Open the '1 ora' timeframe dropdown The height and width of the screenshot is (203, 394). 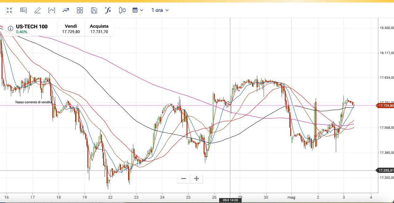pos(160,10)
